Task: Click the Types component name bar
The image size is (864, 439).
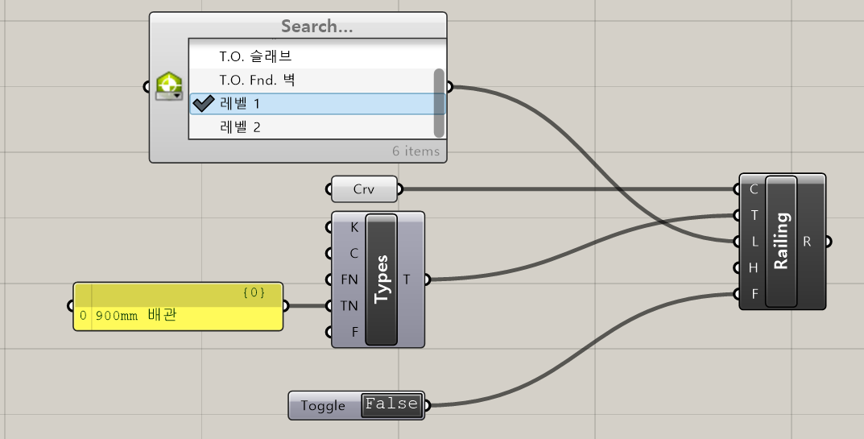Action: point(382,280)
